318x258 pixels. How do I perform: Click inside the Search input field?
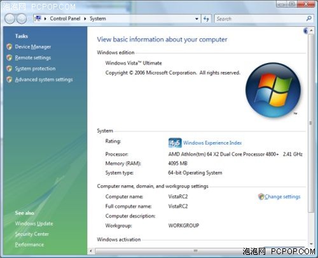point(260,18)
